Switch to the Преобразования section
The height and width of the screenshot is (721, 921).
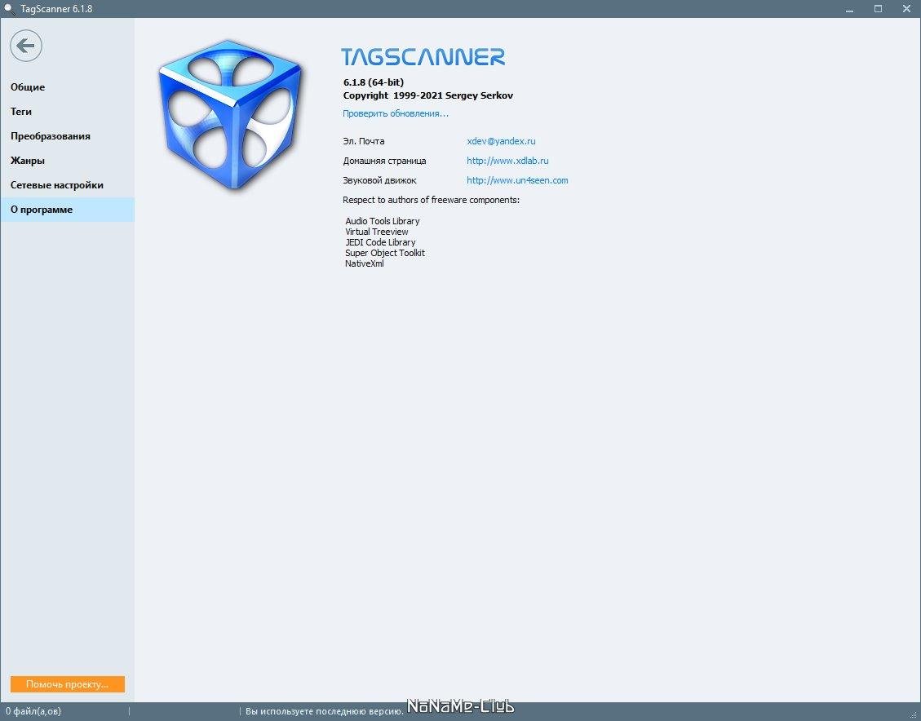[x=51, y=136]
